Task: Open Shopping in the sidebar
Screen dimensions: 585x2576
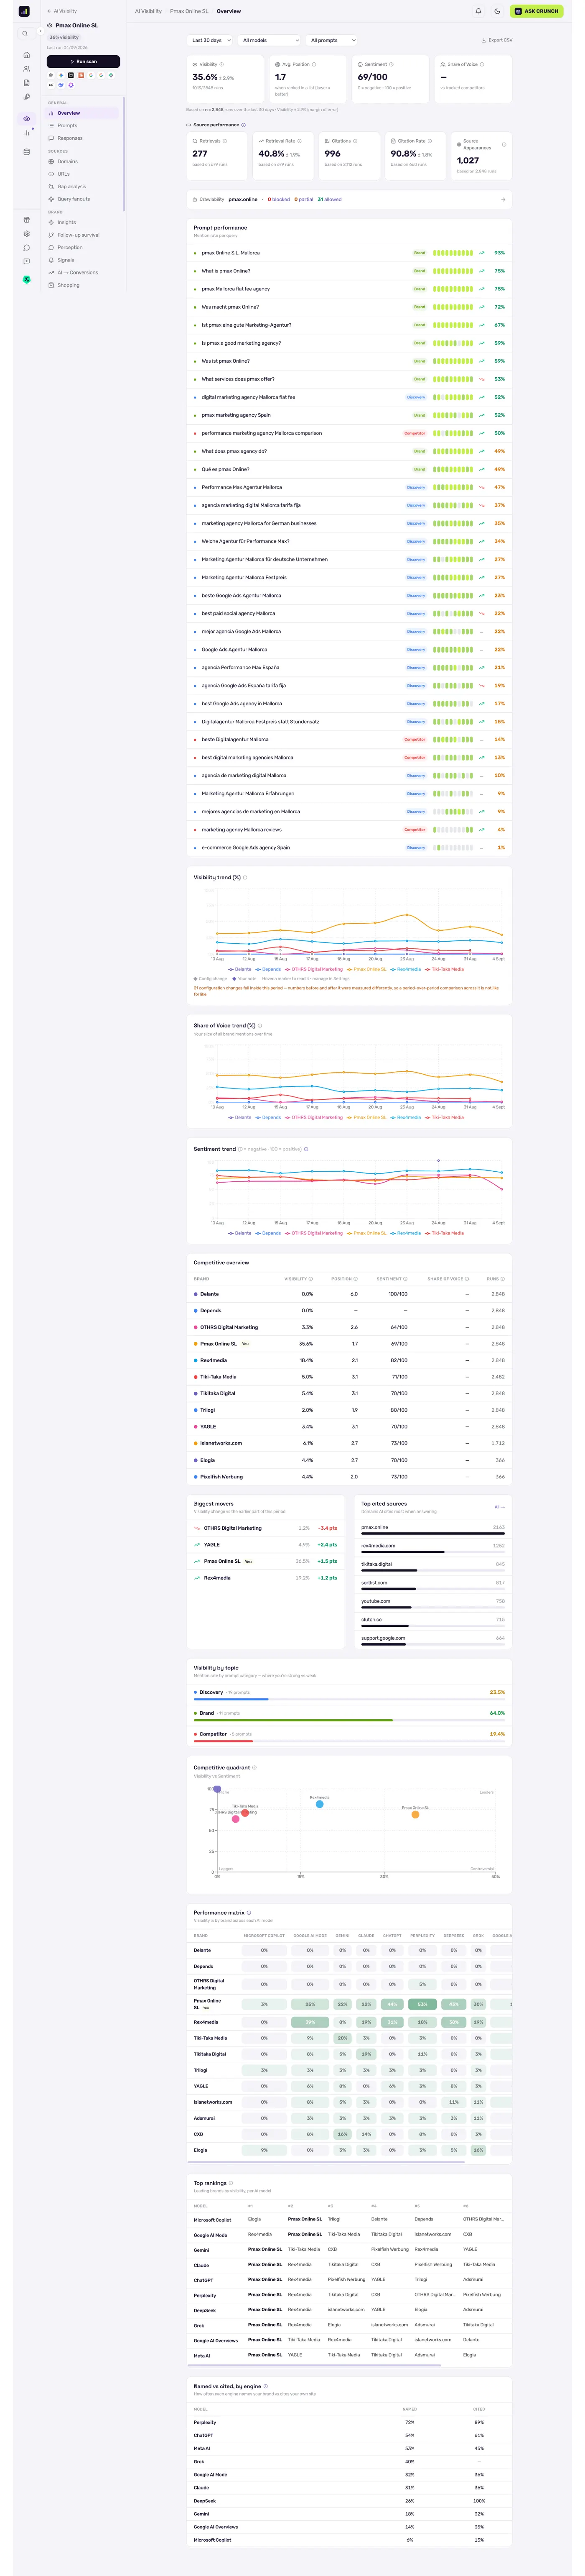Action: [x=82, y=285]
